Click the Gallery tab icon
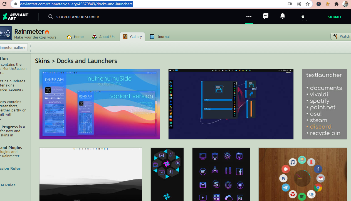 pyautogui.click(x=125, y=37)
